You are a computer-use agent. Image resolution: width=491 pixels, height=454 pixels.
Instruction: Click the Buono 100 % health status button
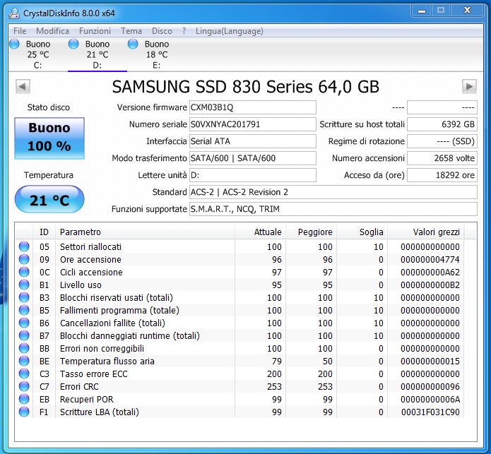tap(49, 138)
